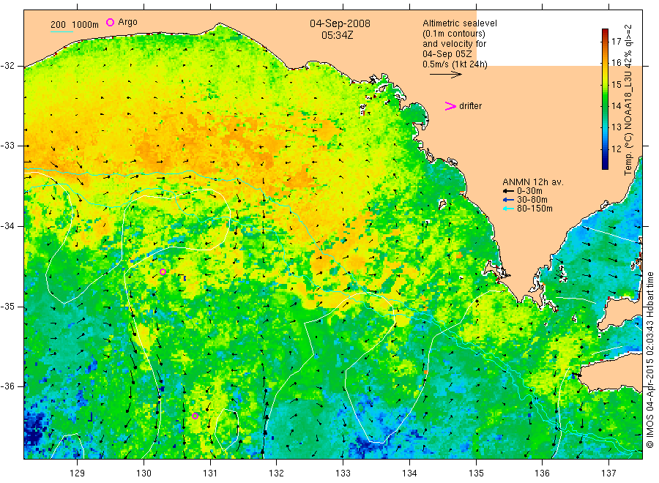The width and height of the screenshot is (659, 483).
Task: Click the '80-150m' depth label
Action: click(535, 209)
